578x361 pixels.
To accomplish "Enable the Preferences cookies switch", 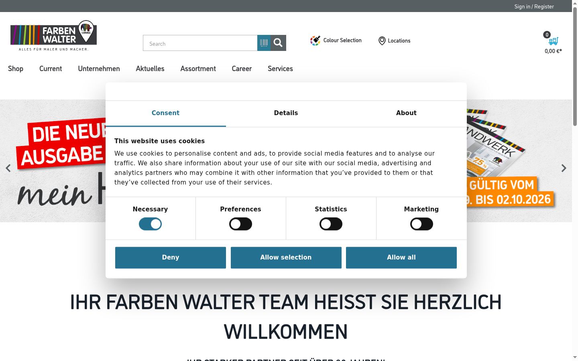I will click(x=240, y=224).
